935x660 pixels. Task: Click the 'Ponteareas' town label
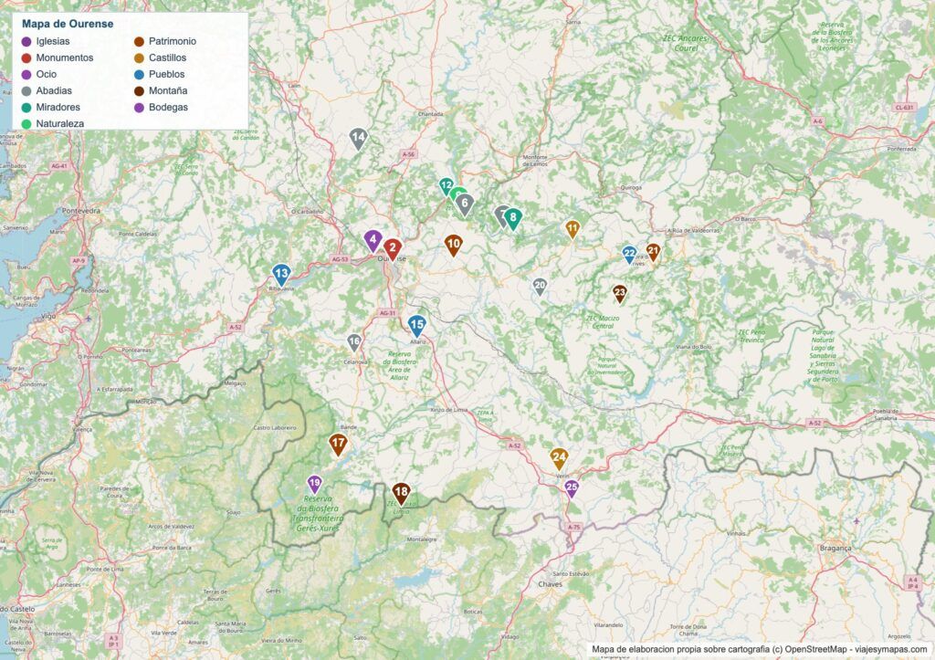(x=137, y=350)
